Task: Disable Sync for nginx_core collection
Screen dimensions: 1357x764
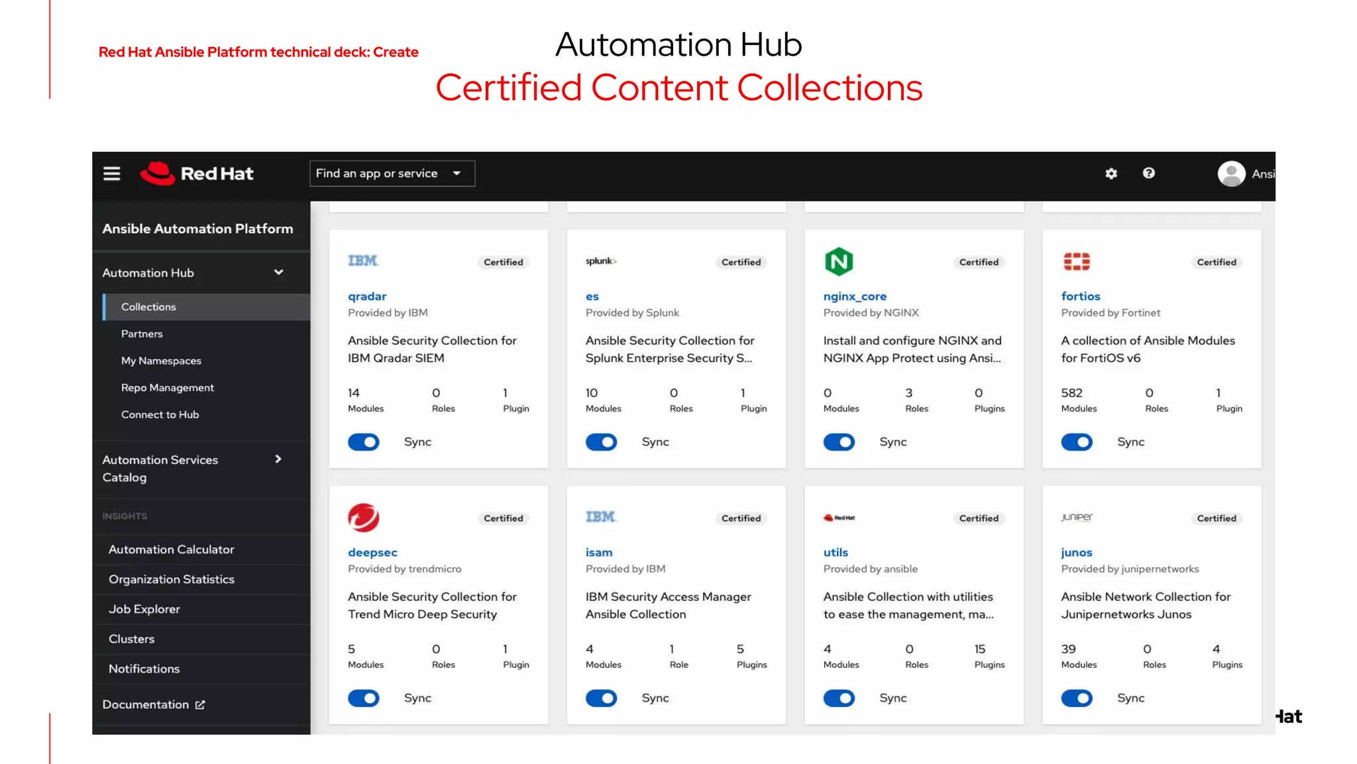Action: tap(839, 442)
